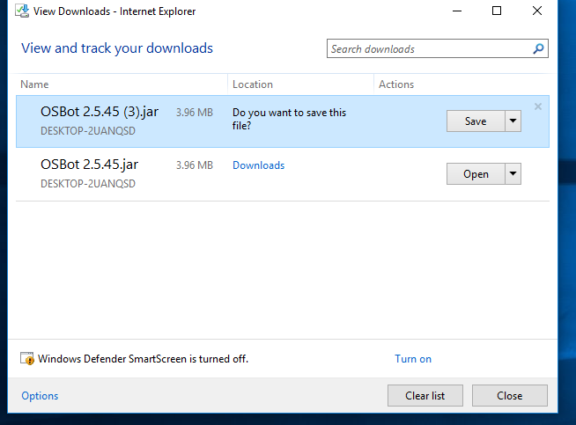Select the OSBot 2.5.45.jar file name
Image resolution: width=576 pixels, height=425 pixels.
tap(89, 165)
